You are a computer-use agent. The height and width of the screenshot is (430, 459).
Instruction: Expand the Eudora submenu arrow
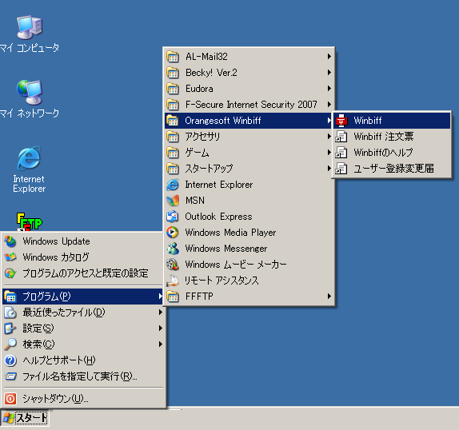(329, 89)
